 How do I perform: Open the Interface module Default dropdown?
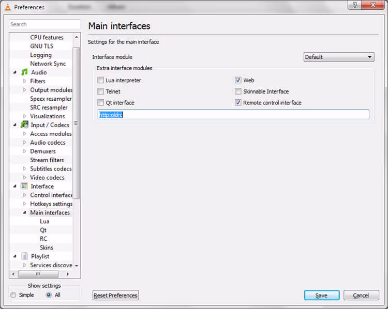tap(339, 57)
